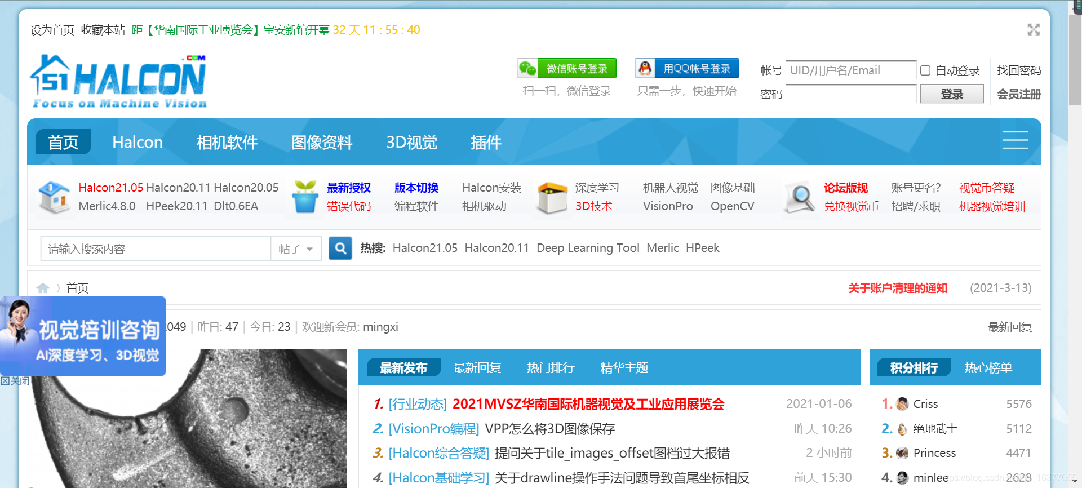The image size is (1082, 488).
Task: Focus the 帐号 username input field
Action: pos(851,70)
